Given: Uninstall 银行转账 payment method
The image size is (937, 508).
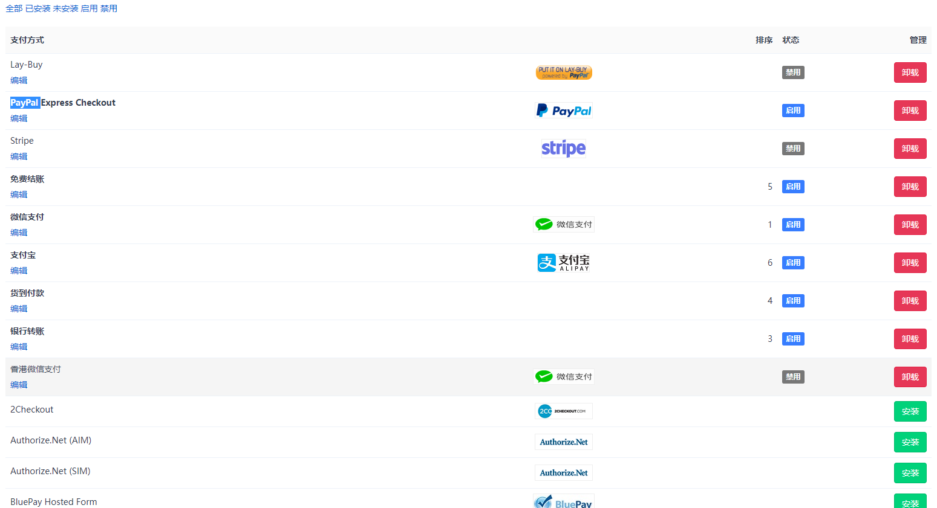Looking at the screenshot, I should coord(910,339).
